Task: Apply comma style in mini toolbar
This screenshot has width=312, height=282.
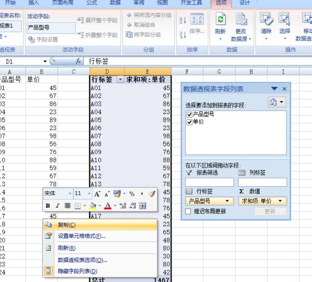Action: 141,194
